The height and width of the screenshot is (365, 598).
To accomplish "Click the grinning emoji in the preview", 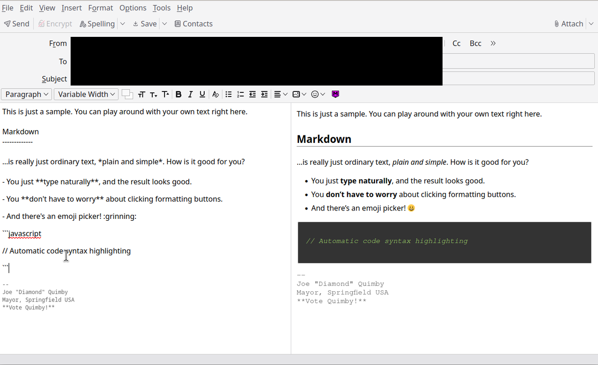I will pos(411,208).
